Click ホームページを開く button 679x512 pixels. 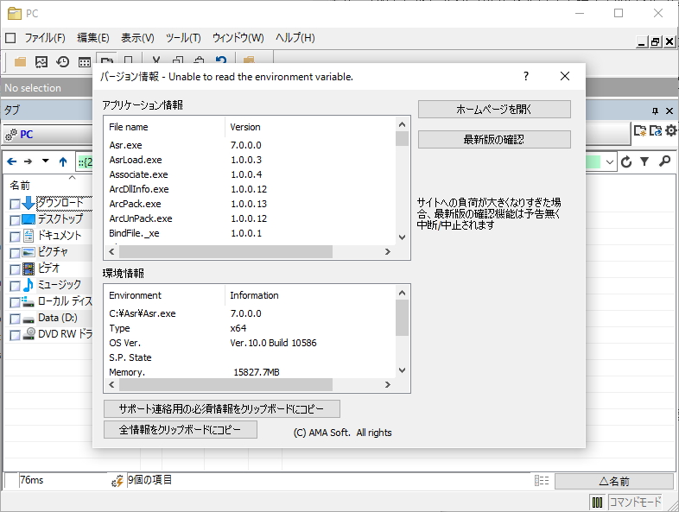(494, 110)
